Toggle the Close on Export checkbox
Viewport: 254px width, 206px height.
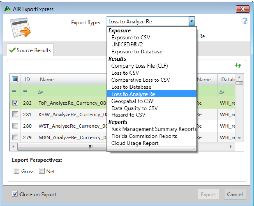click(15, 194)
